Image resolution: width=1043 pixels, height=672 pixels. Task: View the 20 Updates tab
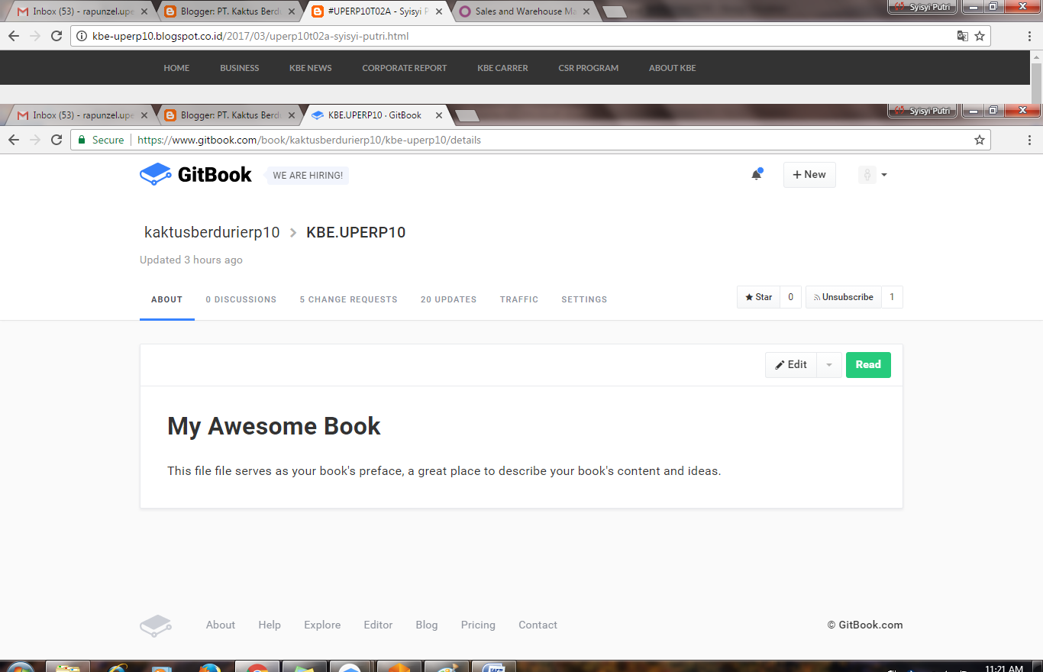pos(449,299)
